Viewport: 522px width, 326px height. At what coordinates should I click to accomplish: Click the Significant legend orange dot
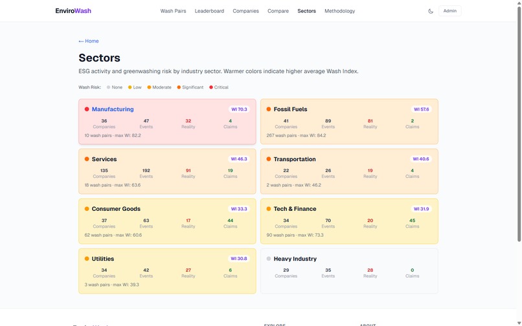pyautogui.click(x=179, y=87)
